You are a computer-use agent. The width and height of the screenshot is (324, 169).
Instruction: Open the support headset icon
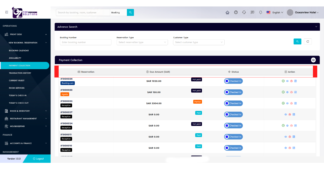(244, 12)
